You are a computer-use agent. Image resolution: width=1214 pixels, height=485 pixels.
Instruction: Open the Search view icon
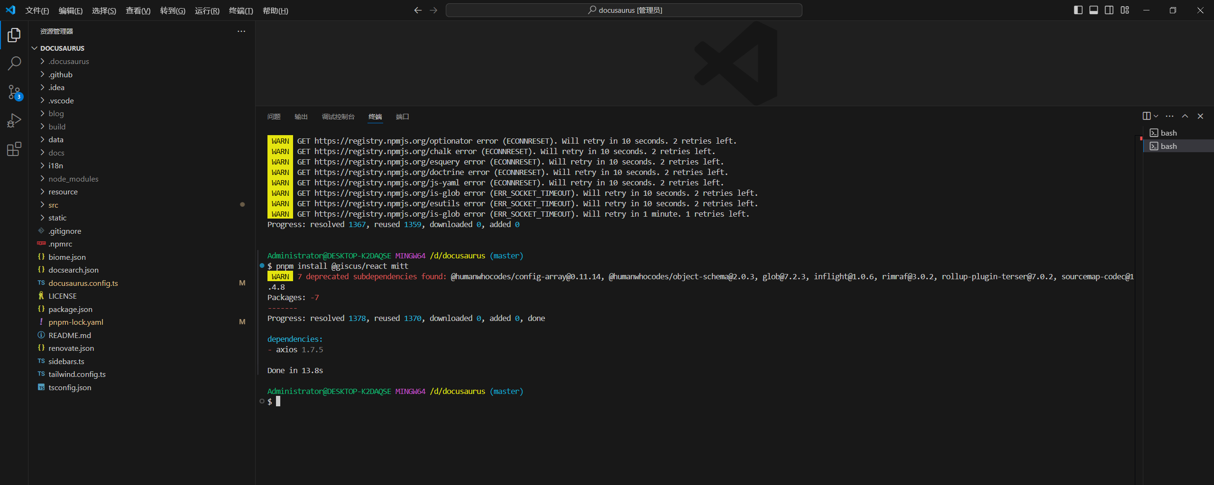(x=14, y=64)
